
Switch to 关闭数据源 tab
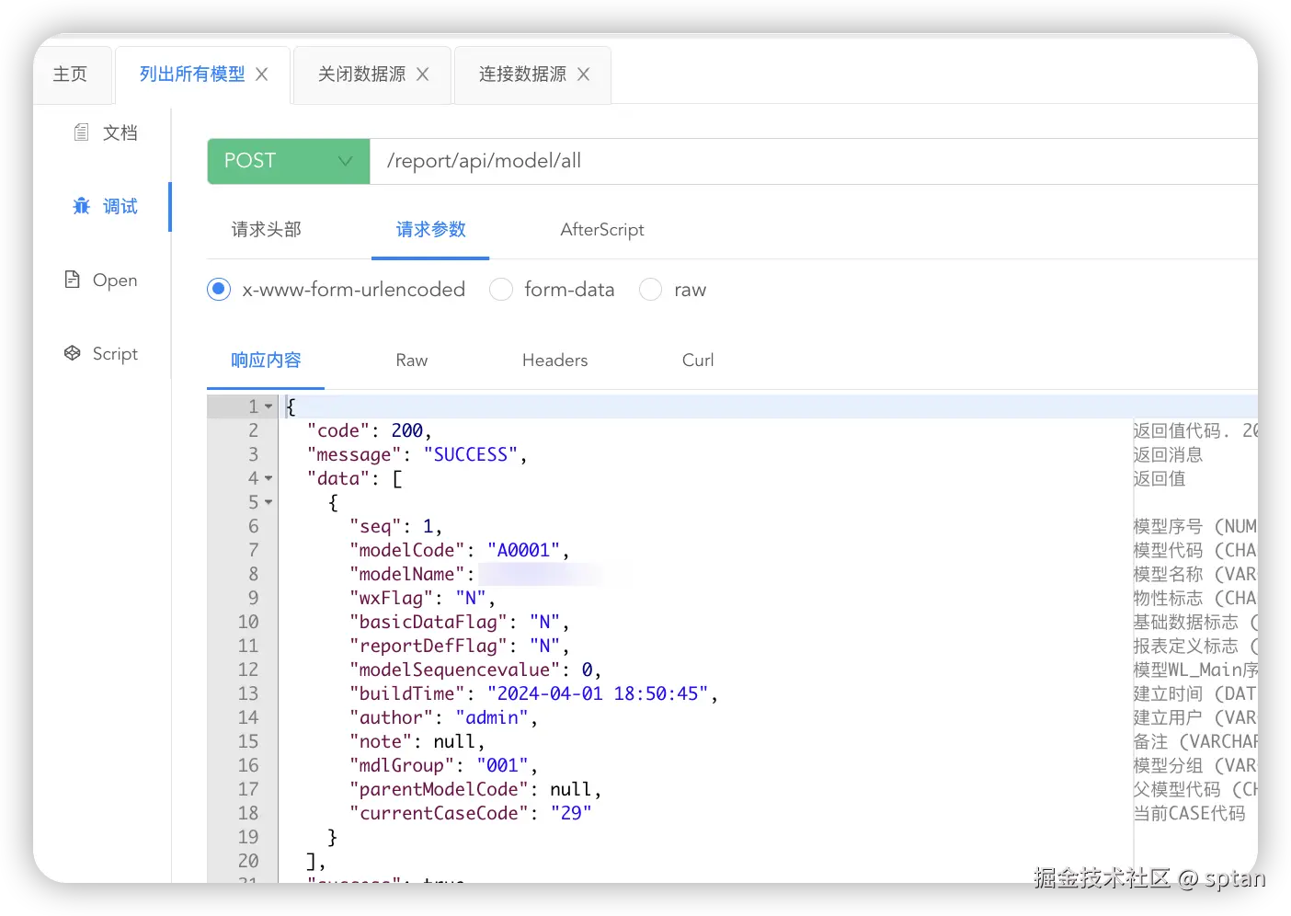[361, 74]
